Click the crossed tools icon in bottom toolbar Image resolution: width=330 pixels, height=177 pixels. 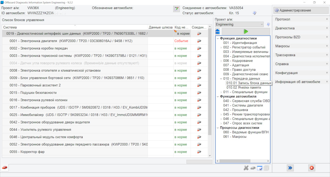246,168
